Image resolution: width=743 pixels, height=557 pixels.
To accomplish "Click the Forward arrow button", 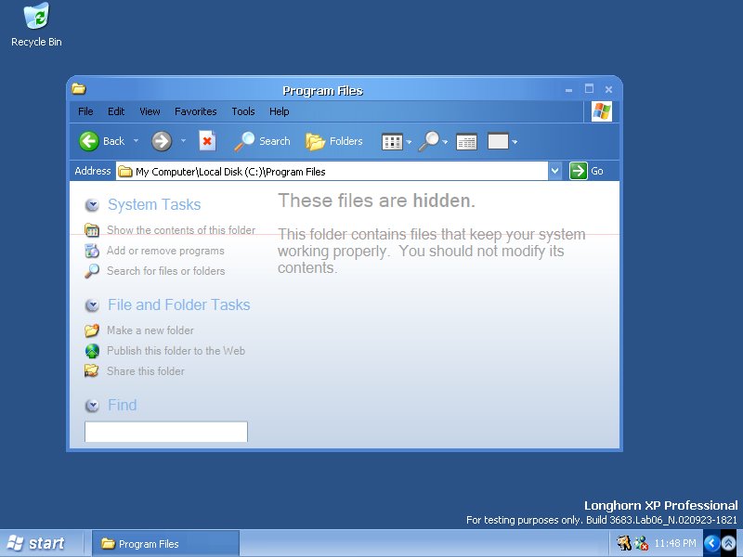I will [x=162, y=141].
